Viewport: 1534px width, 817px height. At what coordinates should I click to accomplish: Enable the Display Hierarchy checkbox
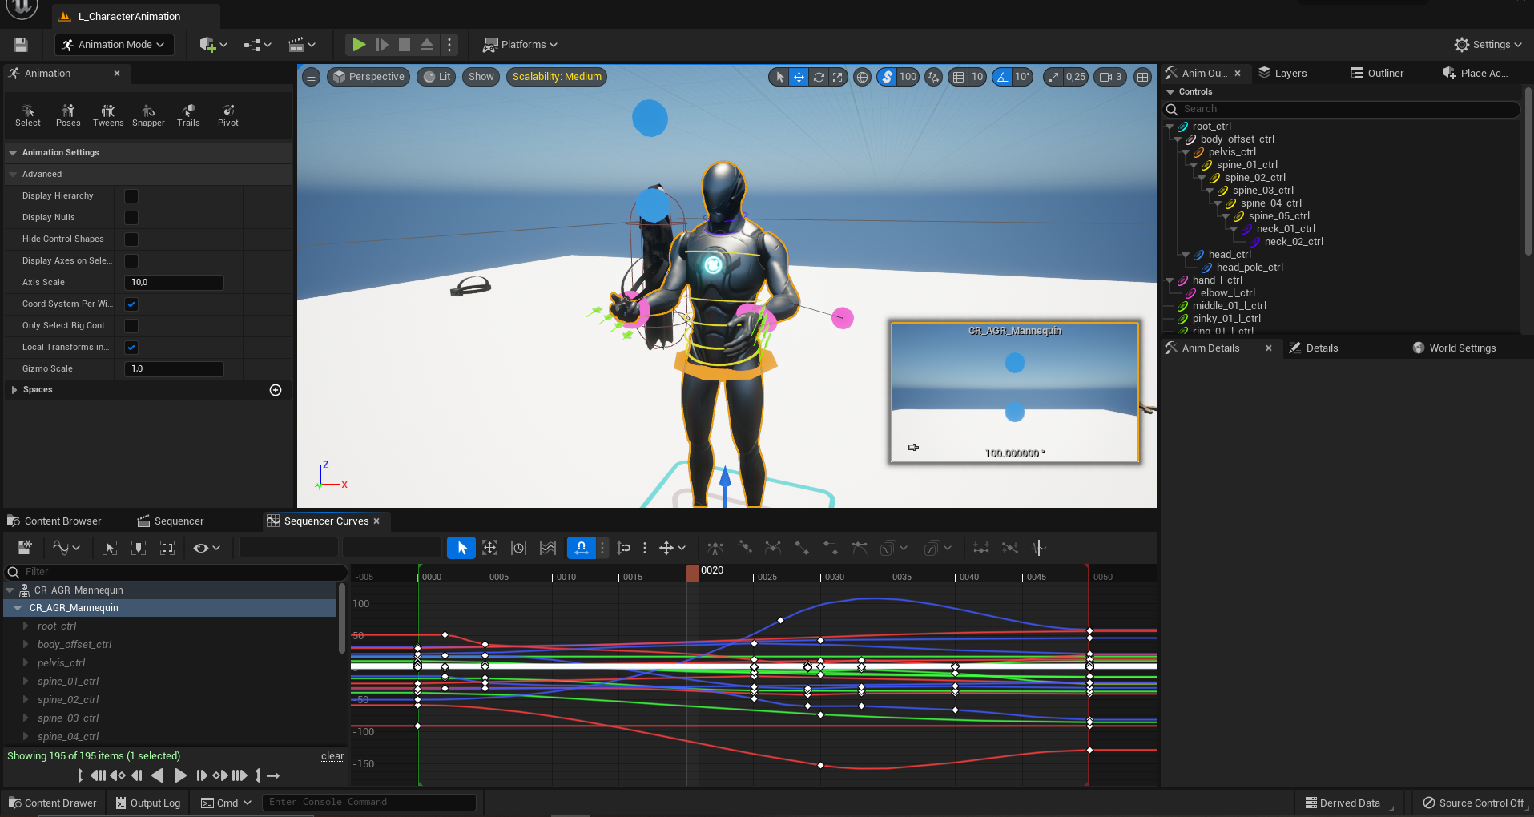pos(131,196)
